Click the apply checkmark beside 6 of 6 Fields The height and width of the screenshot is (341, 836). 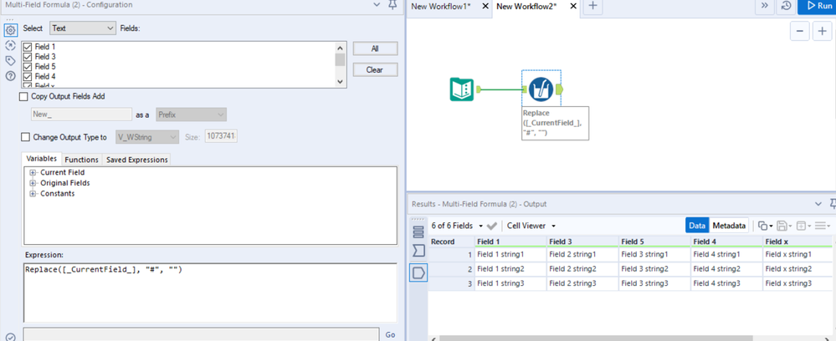pos(492,226)
